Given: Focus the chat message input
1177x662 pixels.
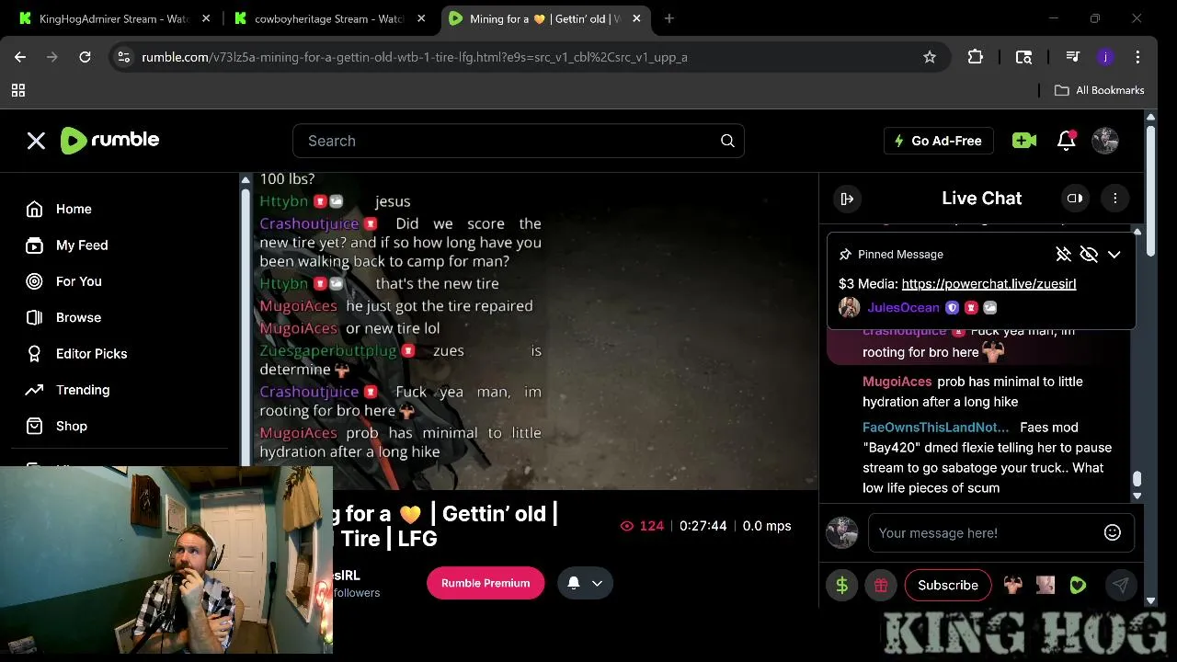Looking at the screenshot, I should coord(984,532).
